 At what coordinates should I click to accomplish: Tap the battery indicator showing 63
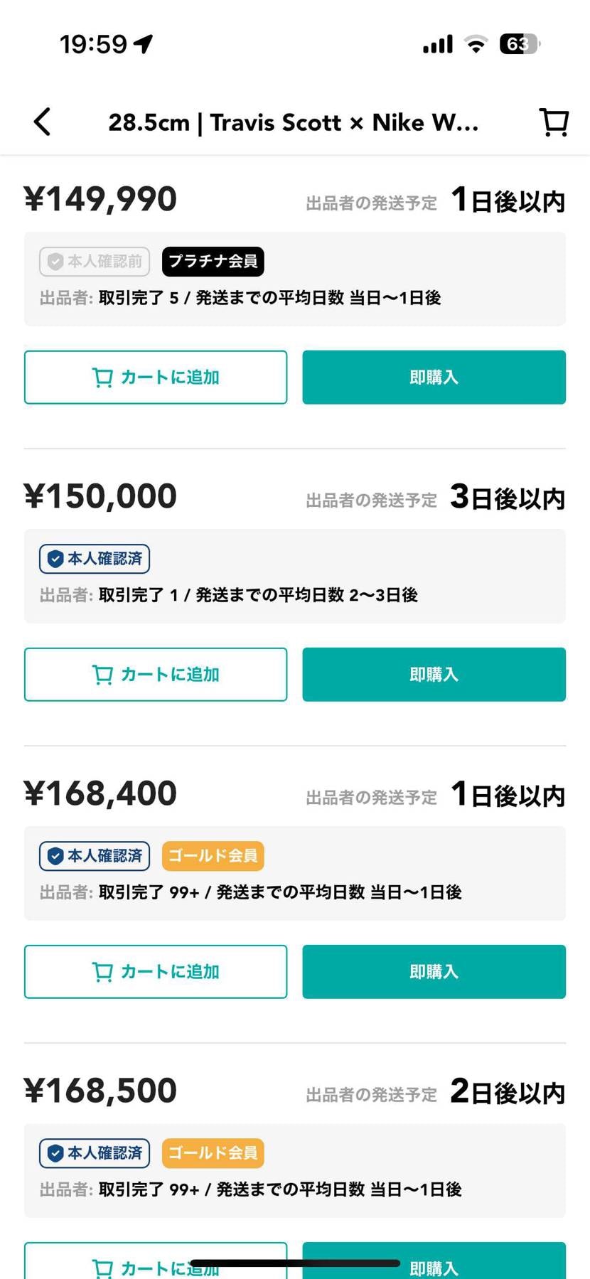tap(520, 44)
